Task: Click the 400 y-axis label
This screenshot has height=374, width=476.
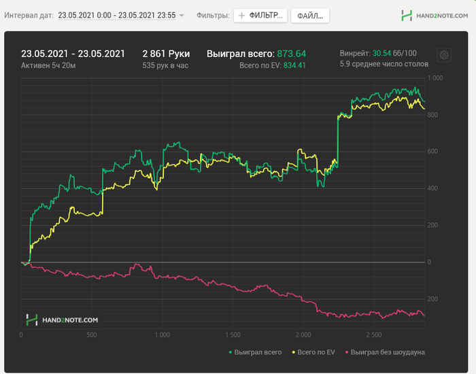Action: [x=432, y=188]
